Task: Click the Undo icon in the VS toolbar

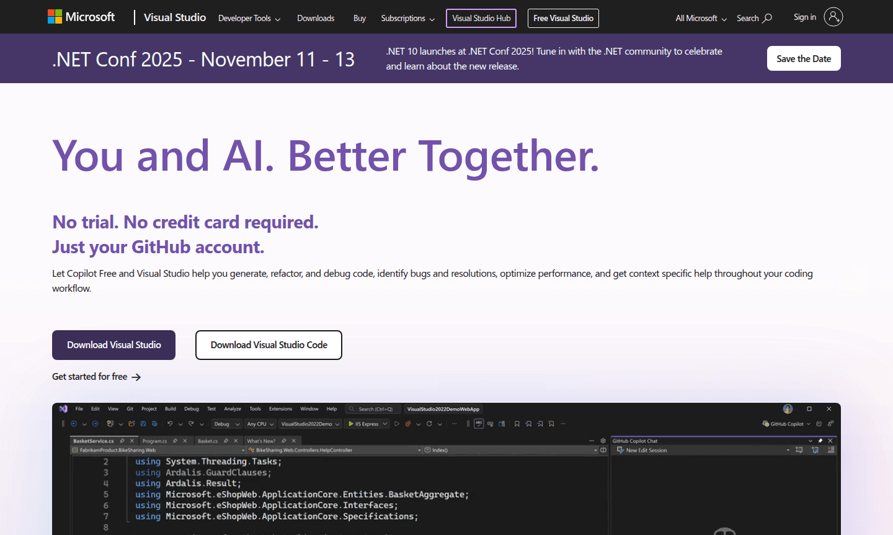Action: click(x=170, y=425)
